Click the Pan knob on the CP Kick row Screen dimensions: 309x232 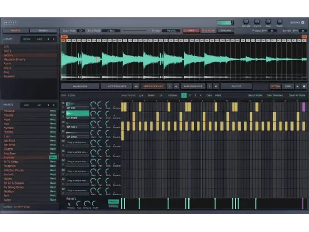(100, 104)
